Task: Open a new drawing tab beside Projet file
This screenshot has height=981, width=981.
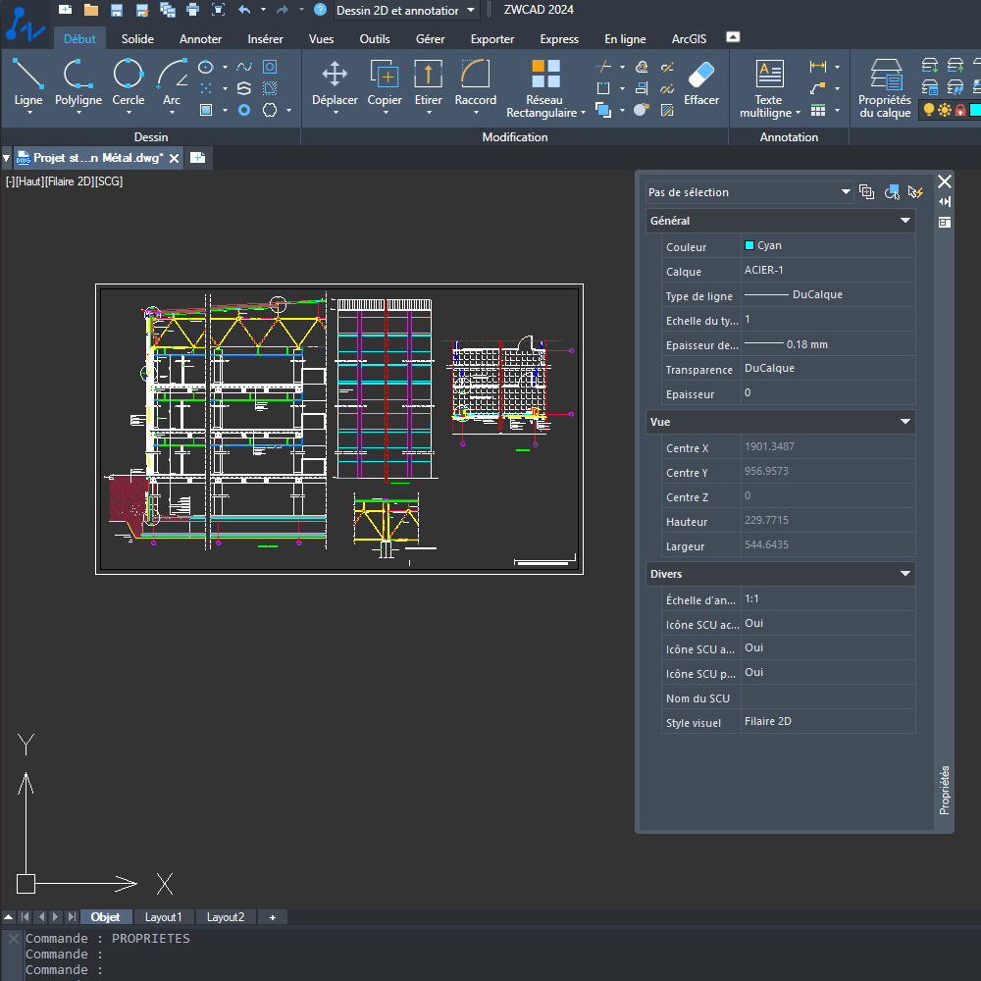Action: 198,158
